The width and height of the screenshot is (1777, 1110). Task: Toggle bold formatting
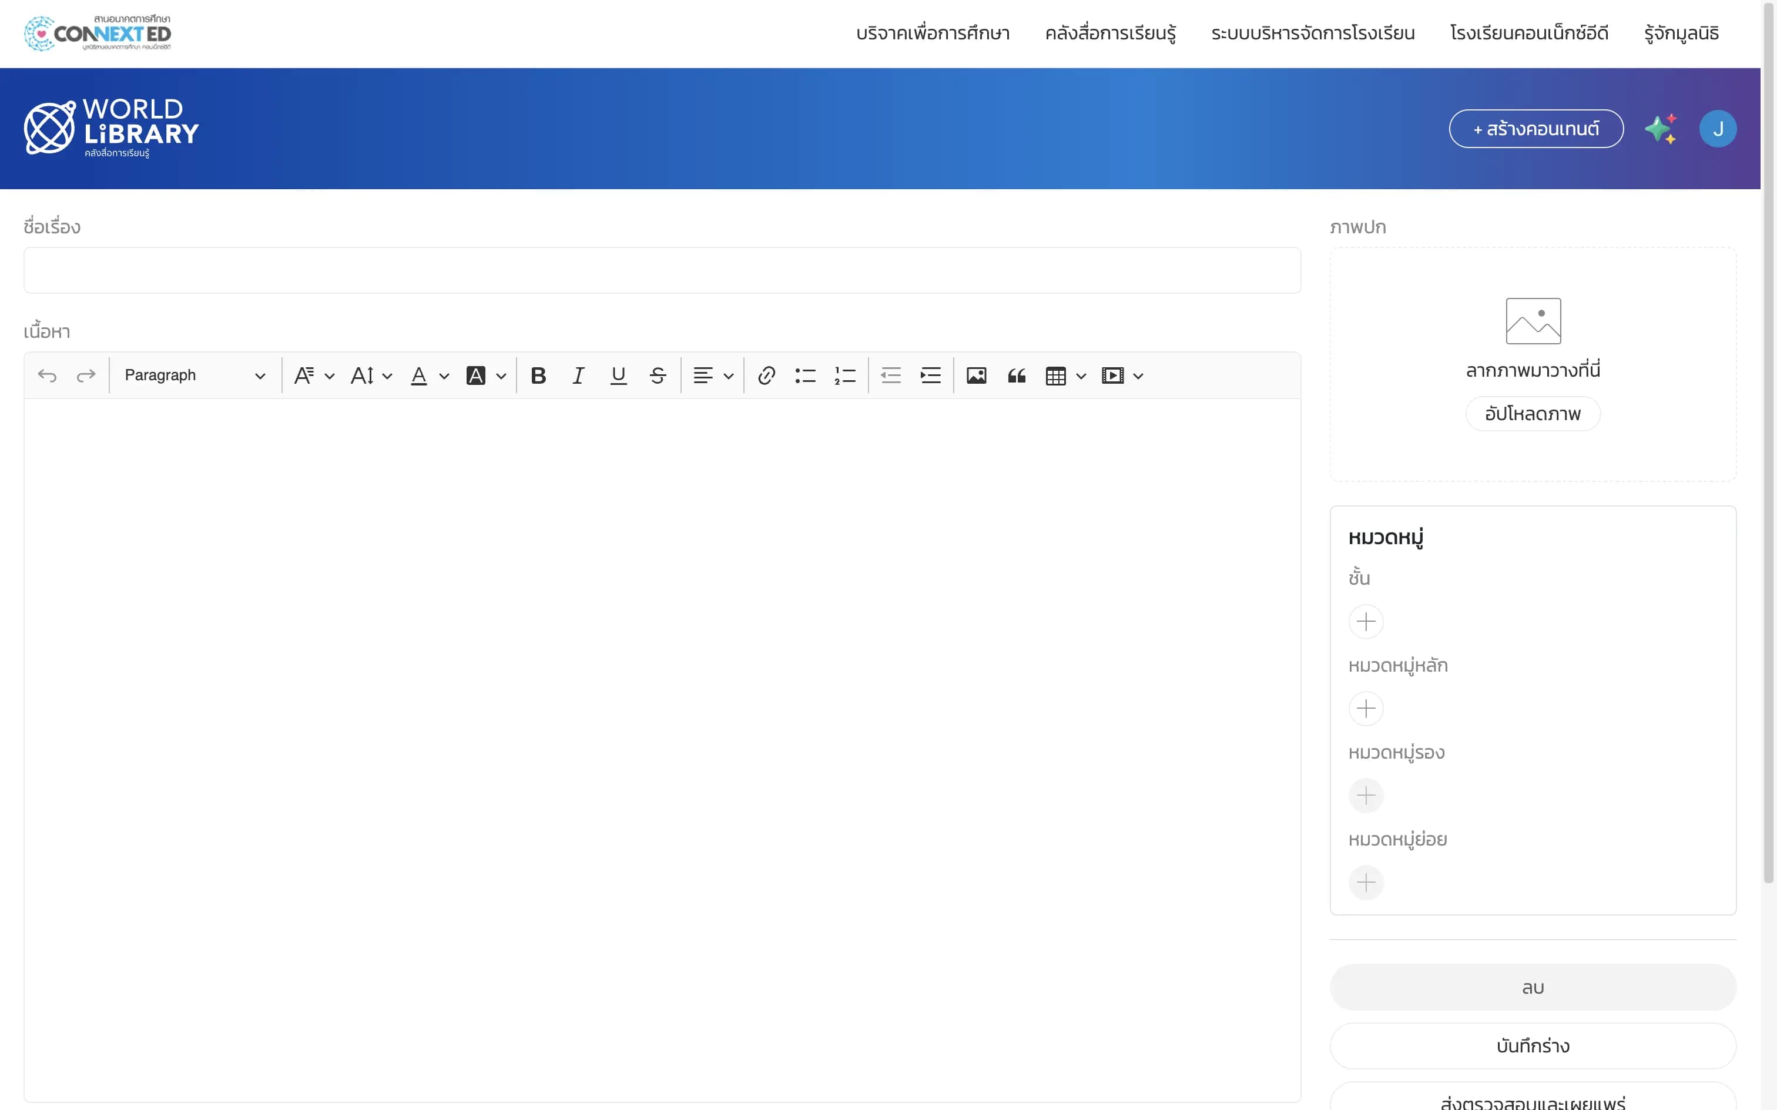(x=538, y=376)
